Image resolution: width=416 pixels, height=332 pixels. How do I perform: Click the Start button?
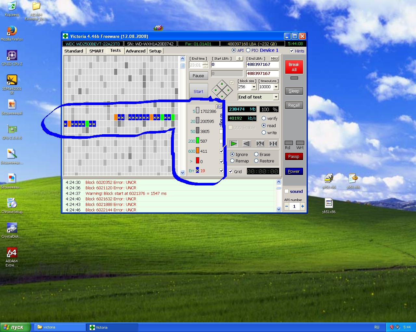(198, 91)
